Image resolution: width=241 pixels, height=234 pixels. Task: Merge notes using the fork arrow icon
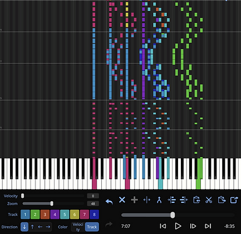click(x=159, y=200)
